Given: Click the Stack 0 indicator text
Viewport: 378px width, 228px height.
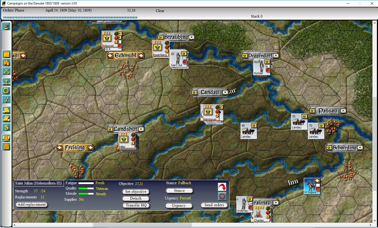Looking at the screenshot, I should [256, 16].
